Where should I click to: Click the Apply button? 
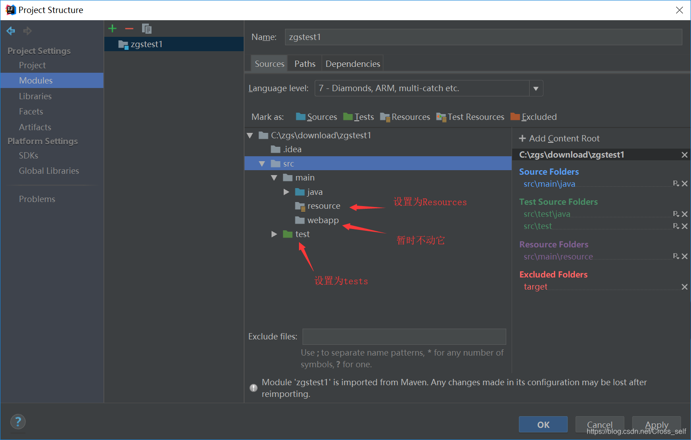[656, 424]
